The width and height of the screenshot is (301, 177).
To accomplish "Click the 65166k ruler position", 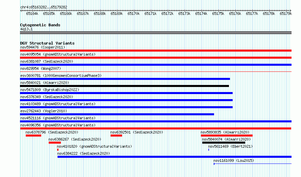I will 66,13.
